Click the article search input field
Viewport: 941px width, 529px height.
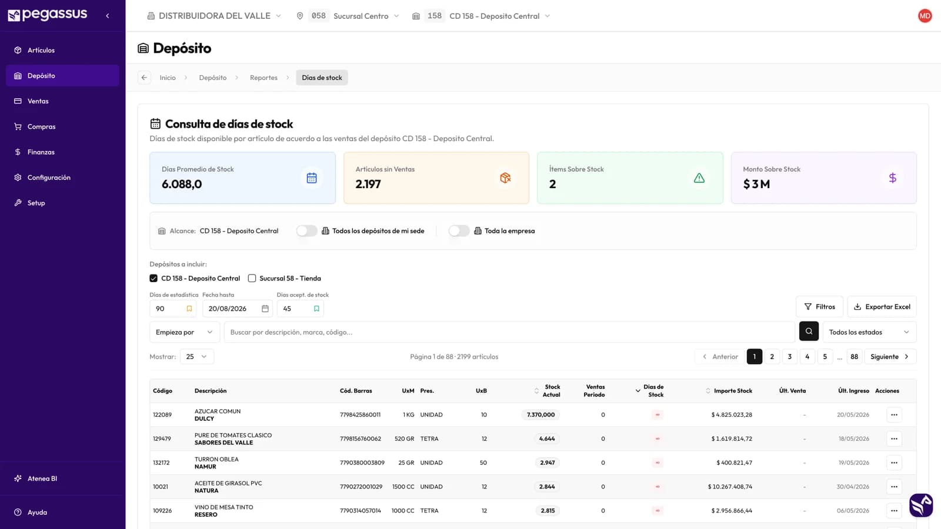pyautogui.click(x=509, y=332)
